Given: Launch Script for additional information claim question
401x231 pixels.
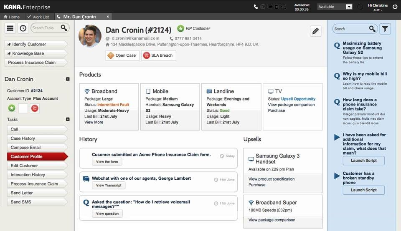Looking at the screenshot, I should (x=364, y=161).
